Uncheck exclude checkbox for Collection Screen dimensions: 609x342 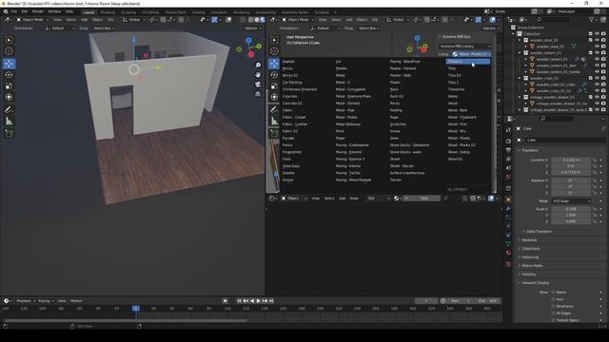pos(591,34)
